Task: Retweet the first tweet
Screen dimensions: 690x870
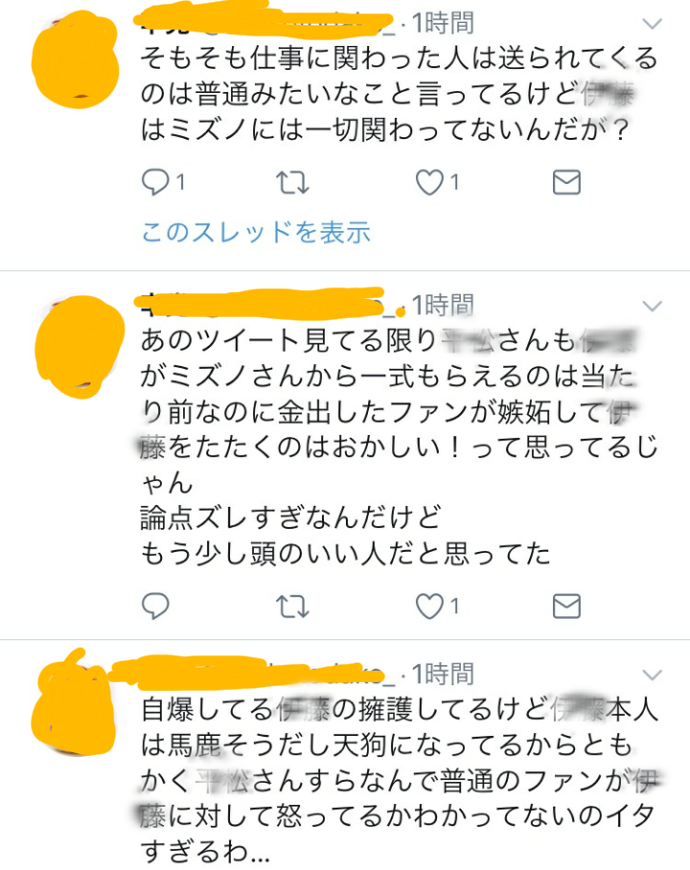Action: click(292, 182)
